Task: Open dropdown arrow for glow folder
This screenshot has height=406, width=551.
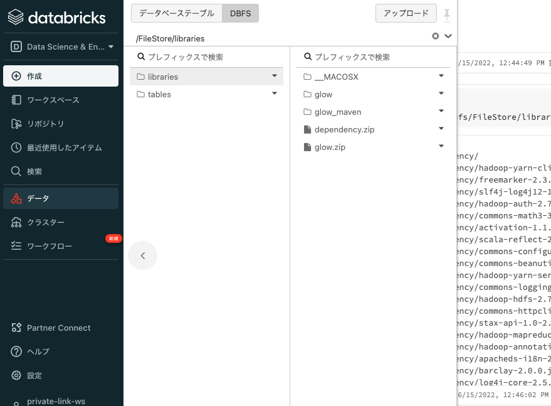Action: coord(441,93)
